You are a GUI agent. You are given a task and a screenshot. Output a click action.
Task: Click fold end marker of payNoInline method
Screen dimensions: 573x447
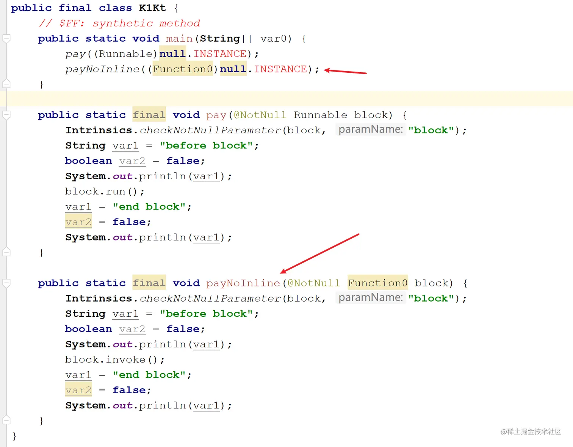[x=6, y=420]
